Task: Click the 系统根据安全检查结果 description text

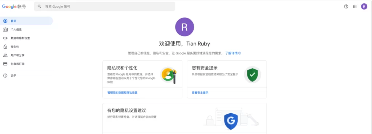Action: (215, 74)
